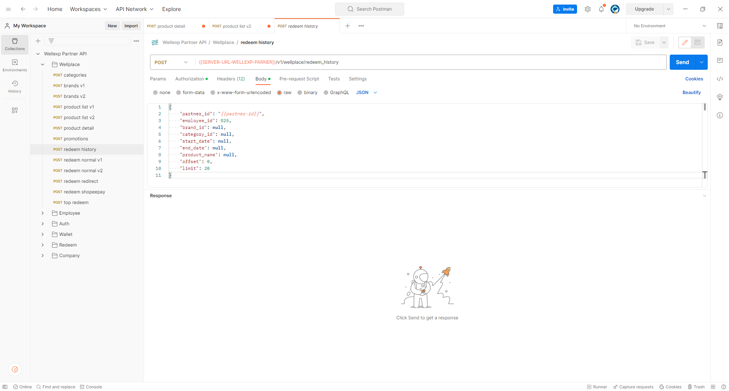
Task: Open the No Environment selector
Action: coord(669,26)
